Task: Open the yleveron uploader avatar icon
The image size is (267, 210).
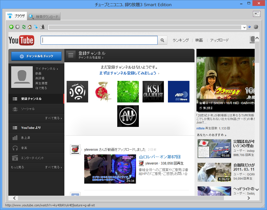Action: 75,150
